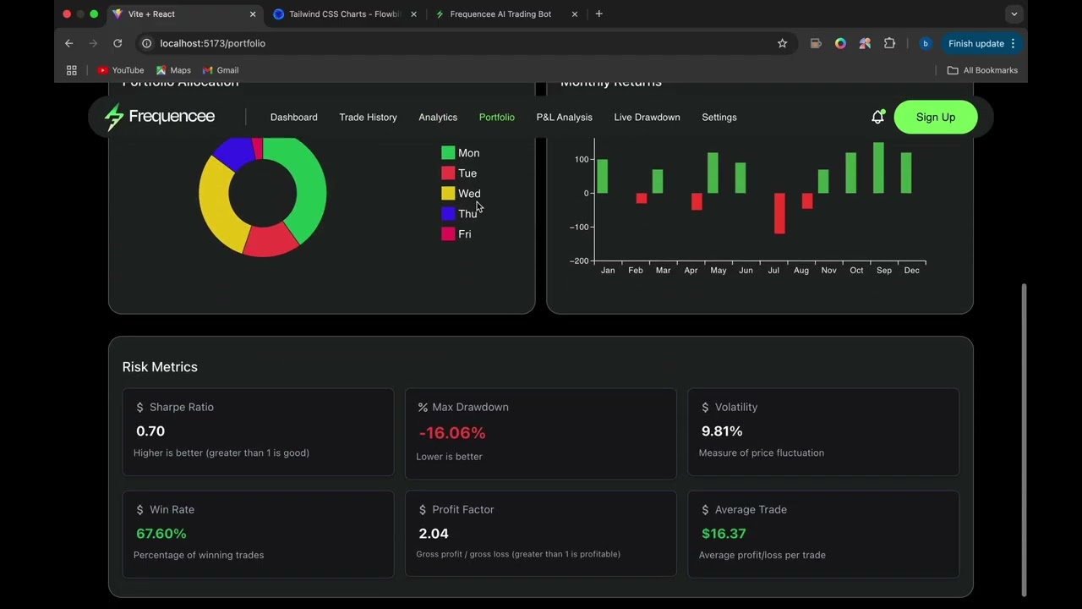This screenshot has height=609, width=1082.
Task: Open the coffee mug extension icon
Action: pos(816,43)
